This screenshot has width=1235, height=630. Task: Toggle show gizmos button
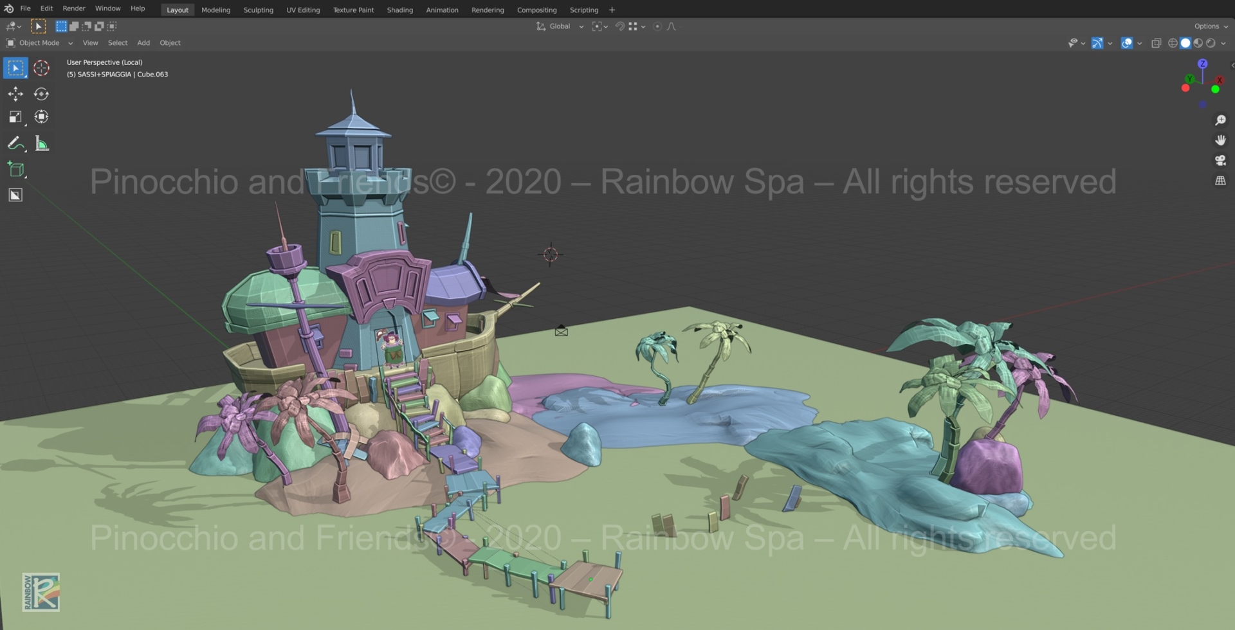(1097, 43)
